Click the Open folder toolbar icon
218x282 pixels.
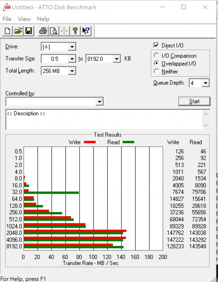coord(18,31)
